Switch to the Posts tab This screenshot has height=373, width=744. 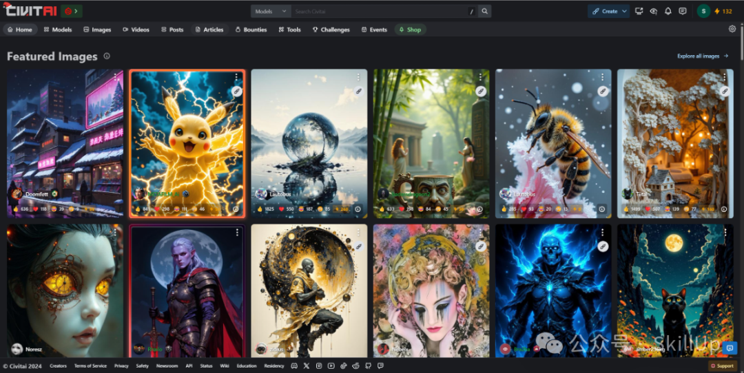coord(172,30)
